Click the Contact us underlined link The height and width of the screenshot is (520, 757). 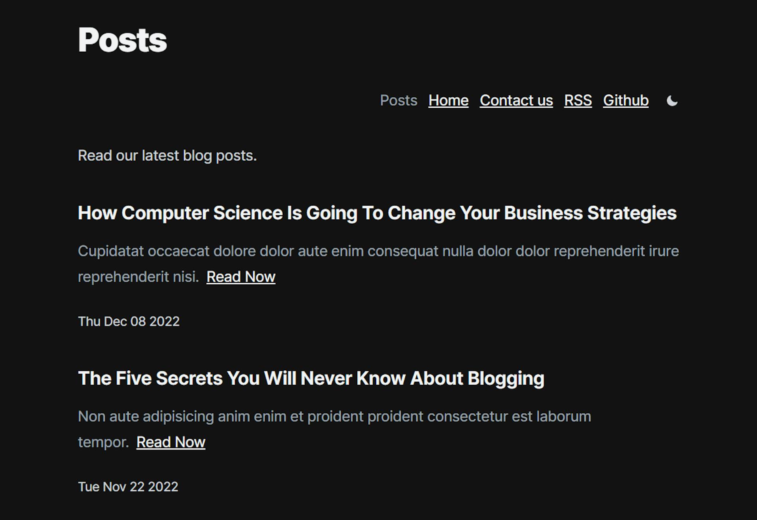pos(516,101)
